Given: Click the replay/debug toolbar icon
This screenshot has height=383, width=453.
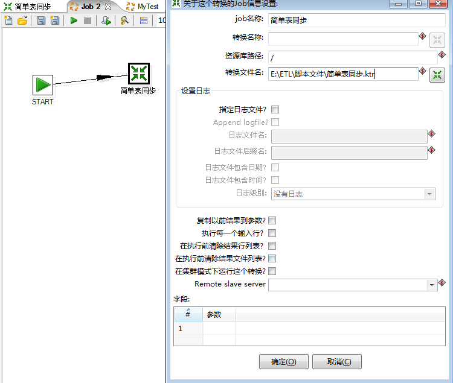Looking at the screenshot, I should [x=106, y=21].
